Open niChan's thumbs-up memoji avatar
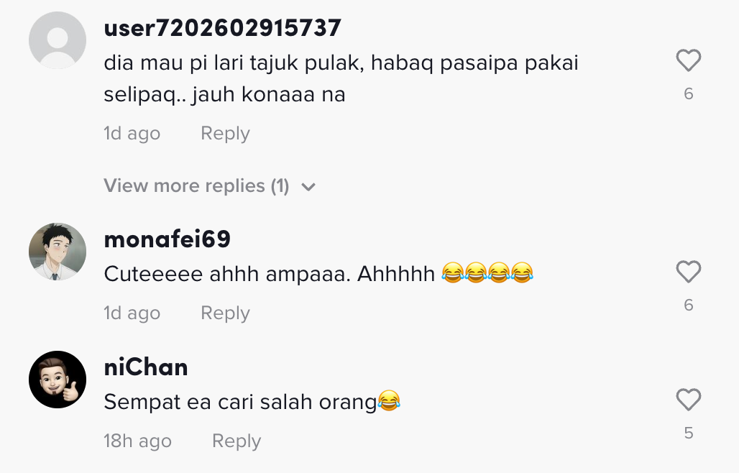Viewport: 739px width, 473px height. (58, 380)
